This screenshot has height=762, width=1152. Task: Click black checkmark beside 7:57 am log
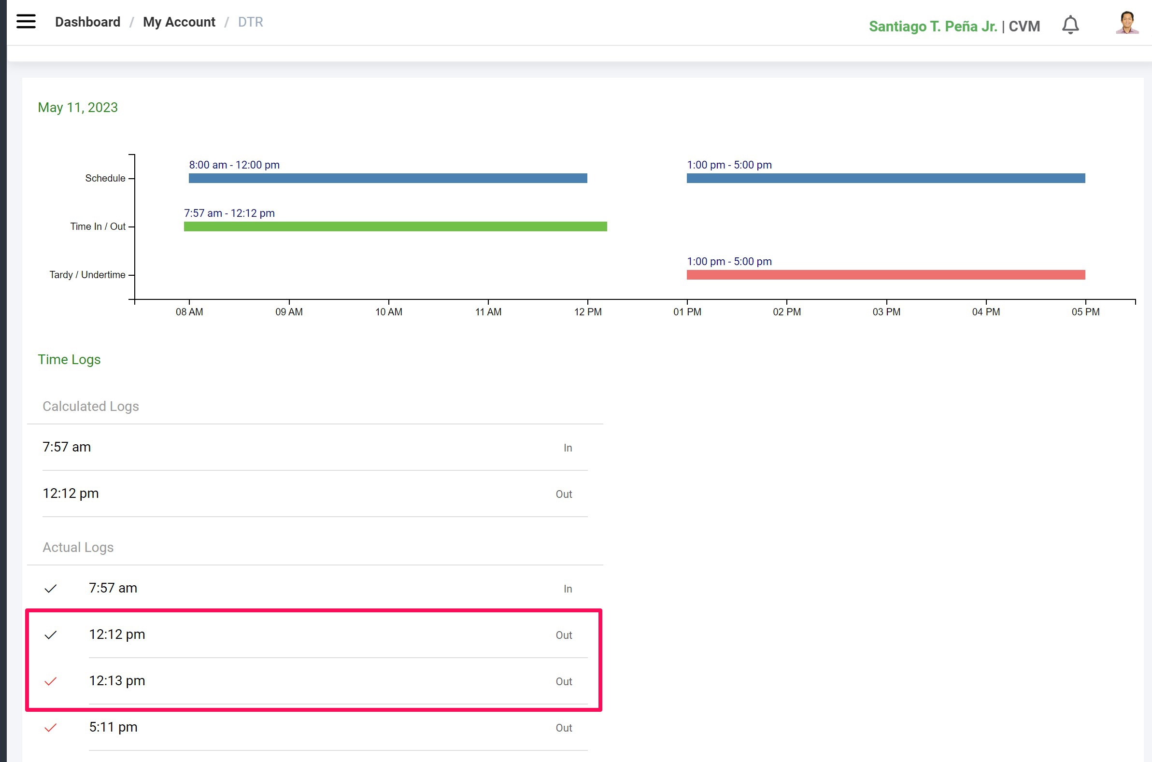coord(51,589)
